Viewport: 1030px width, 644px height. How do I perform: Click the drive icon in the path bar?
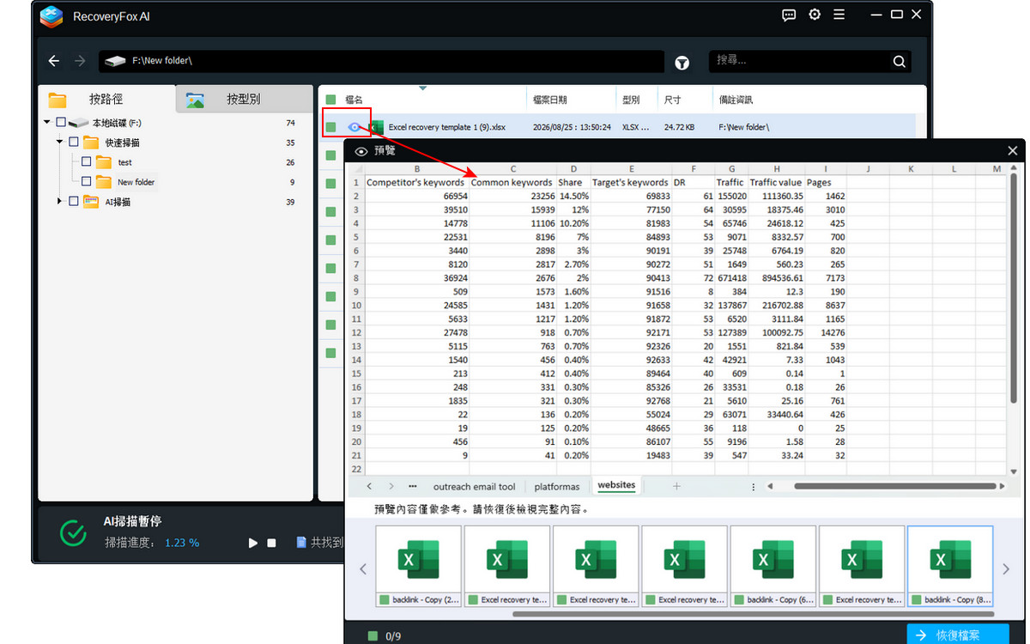click(x=114, y=61)
